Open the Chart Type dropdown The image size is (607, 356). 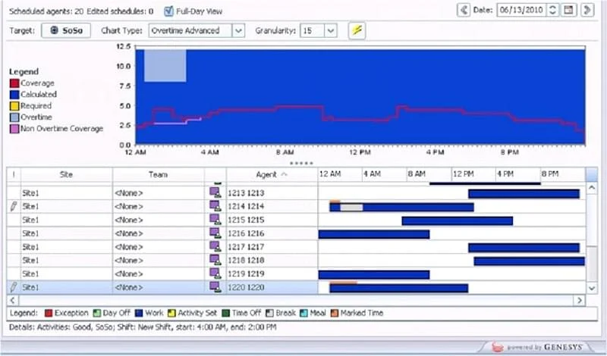tap(238, 30)
